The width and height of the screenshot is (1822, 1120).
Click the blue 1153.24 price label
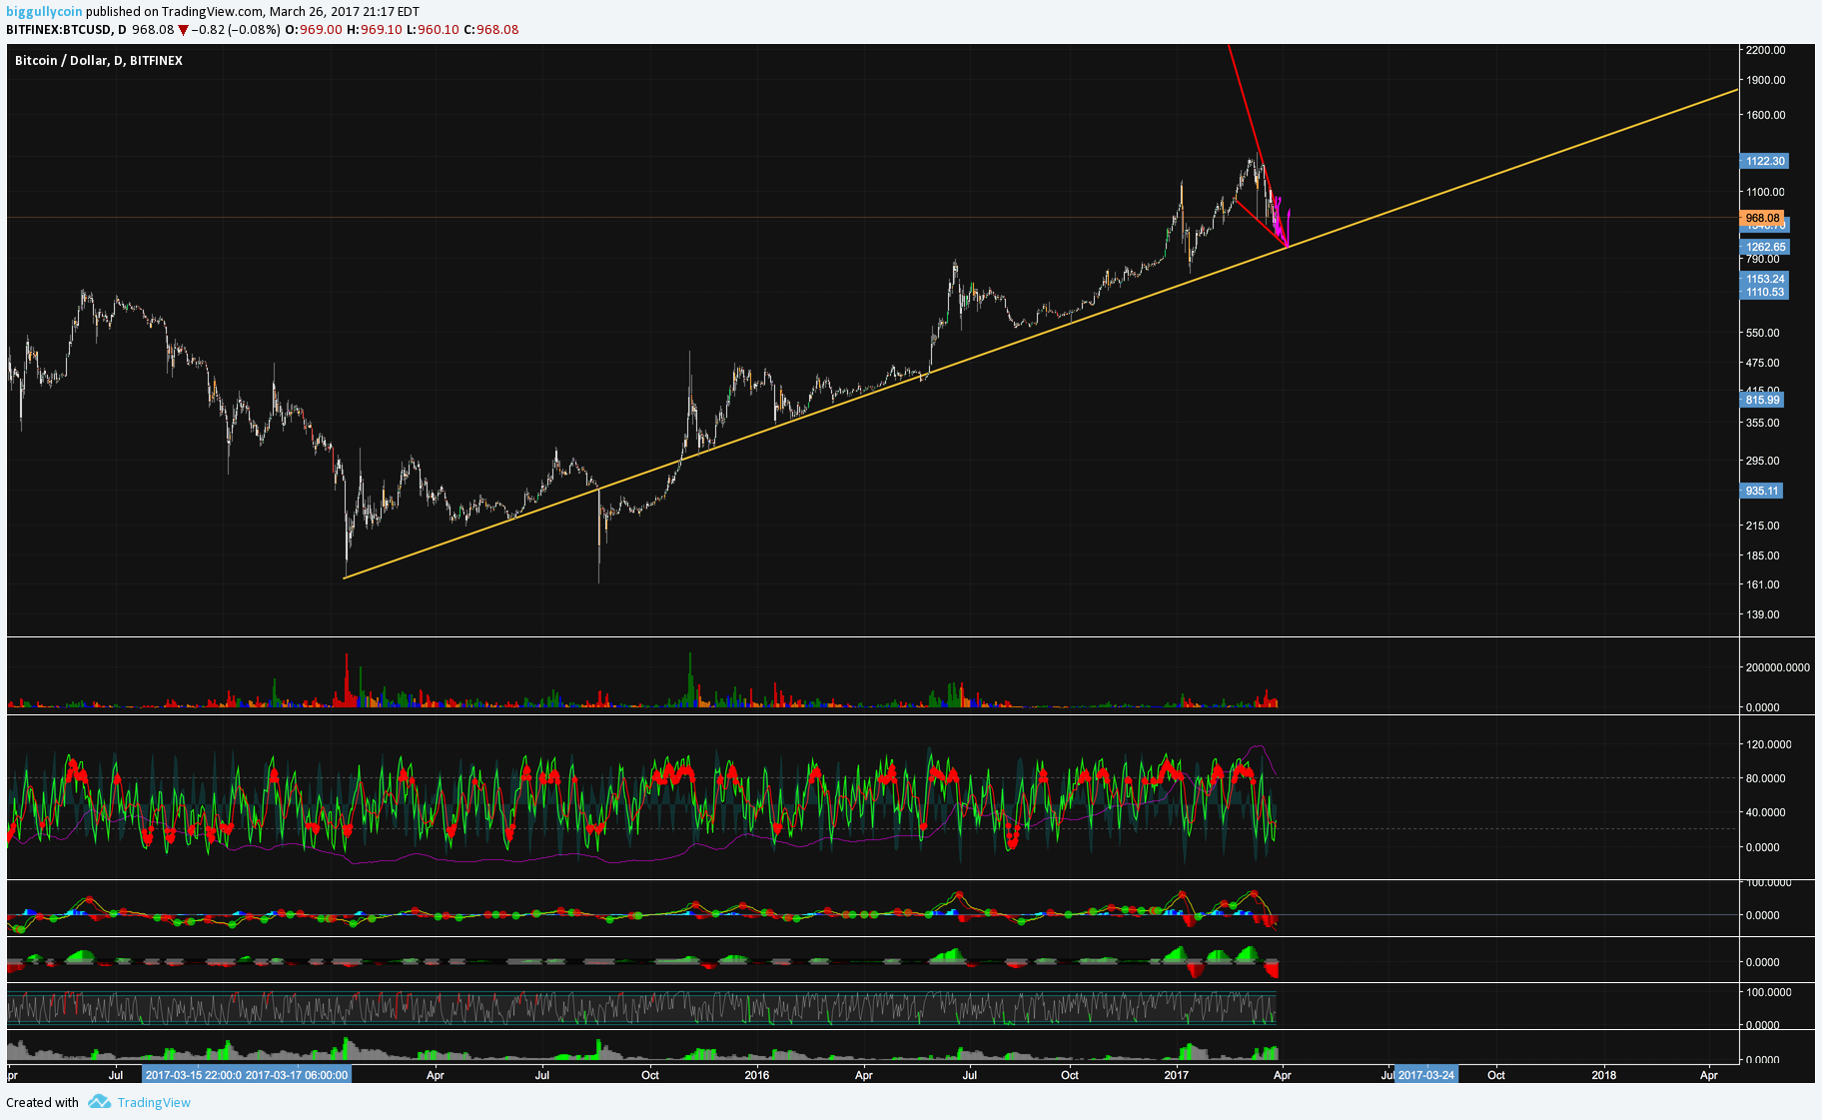(x=1765, y=280)
